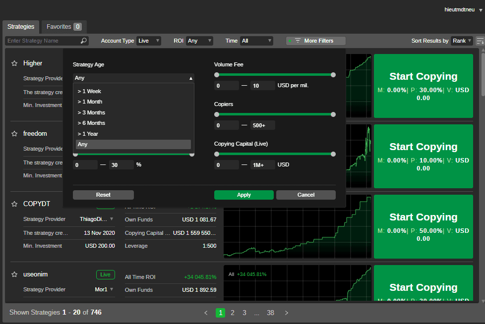Open useonim performance chart
The image size is (485, 324).
pyautogui.click(x=298, y=283)
